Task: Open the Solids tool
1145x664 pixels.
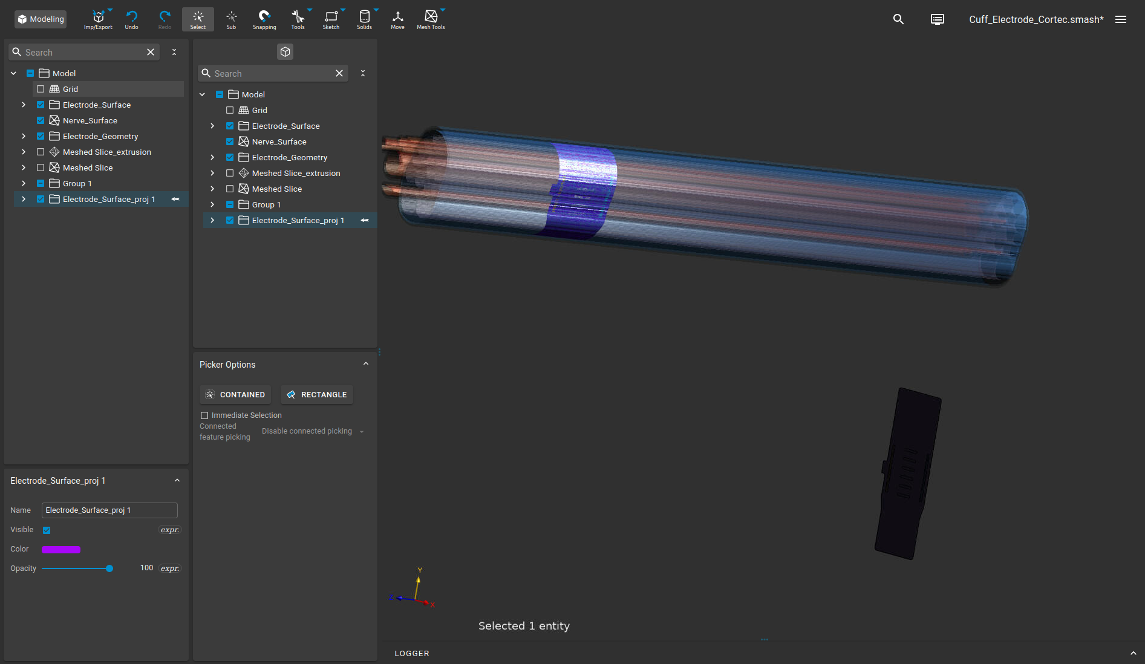Action: (x=364, y=19)
